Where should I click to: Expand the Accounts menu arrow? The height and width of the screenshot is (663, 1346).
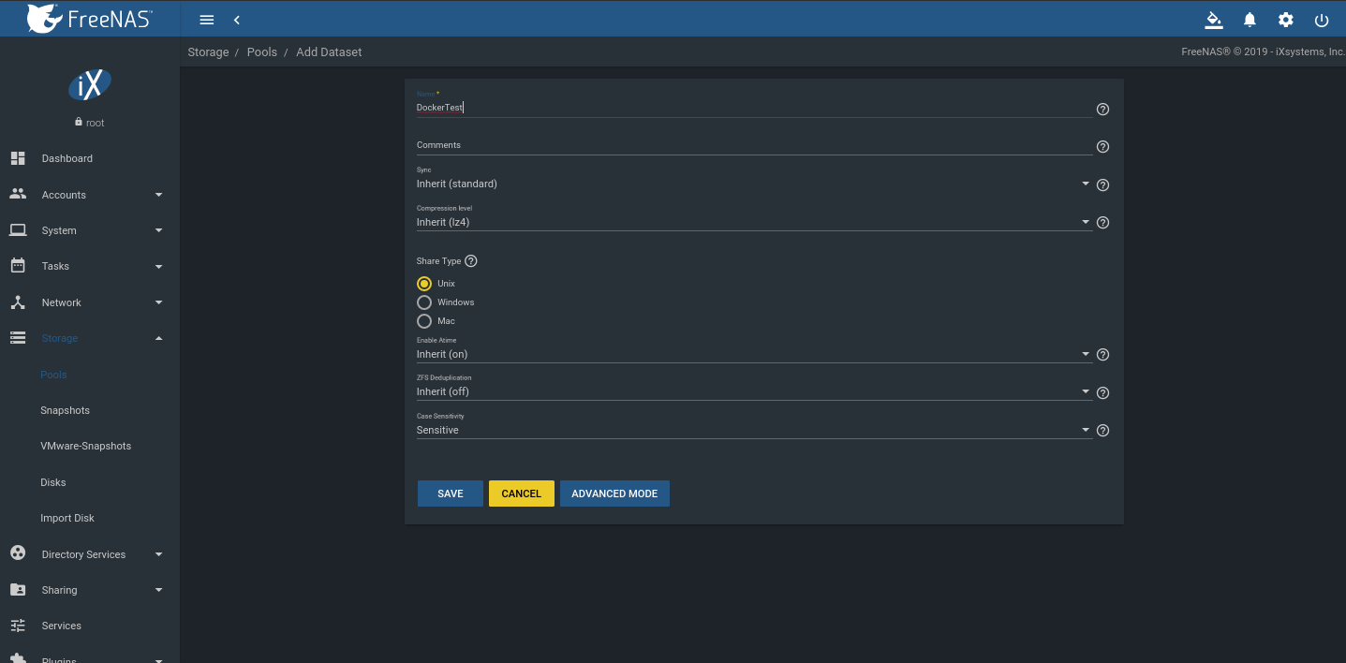(x=158, y=195)
